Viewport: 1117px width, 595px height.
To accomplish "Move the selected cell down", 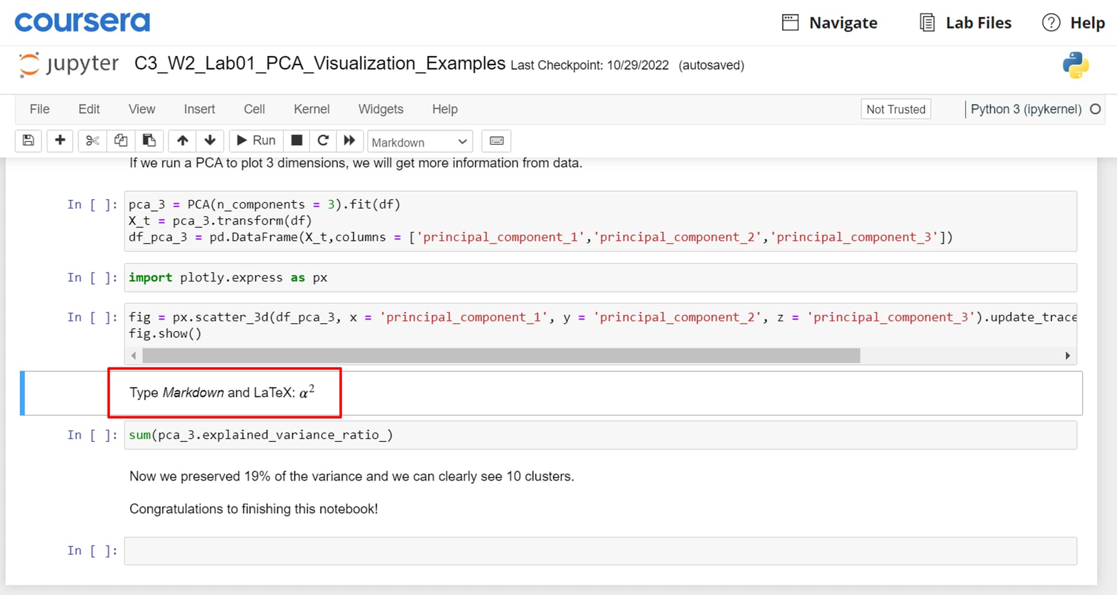I will (x=209, y=141).
